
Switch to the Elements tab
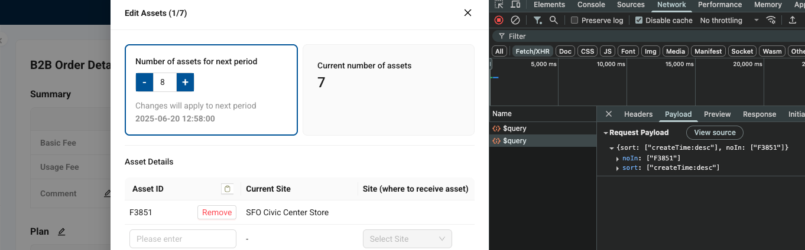click(x=549, y=5)
